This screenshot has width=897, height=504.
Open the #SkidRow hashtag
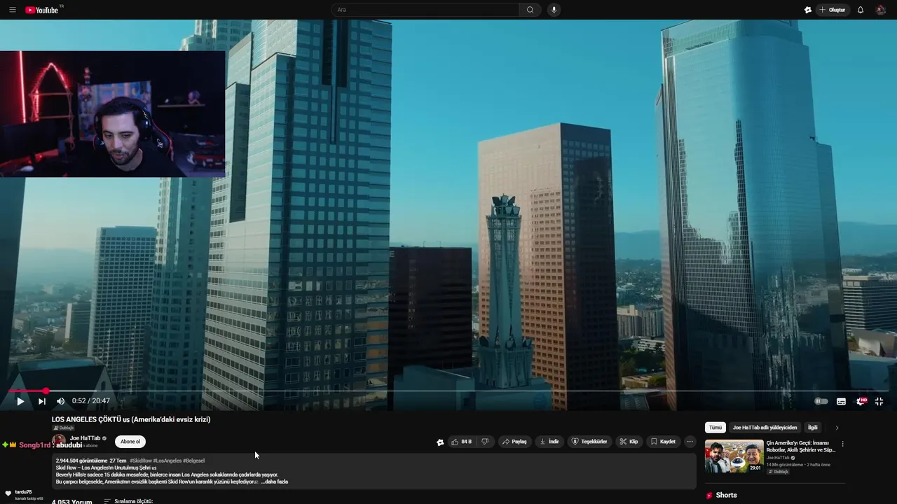click(140, 461)
